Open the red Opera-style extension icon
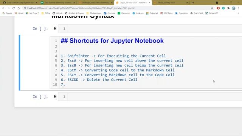 (218, 8)
